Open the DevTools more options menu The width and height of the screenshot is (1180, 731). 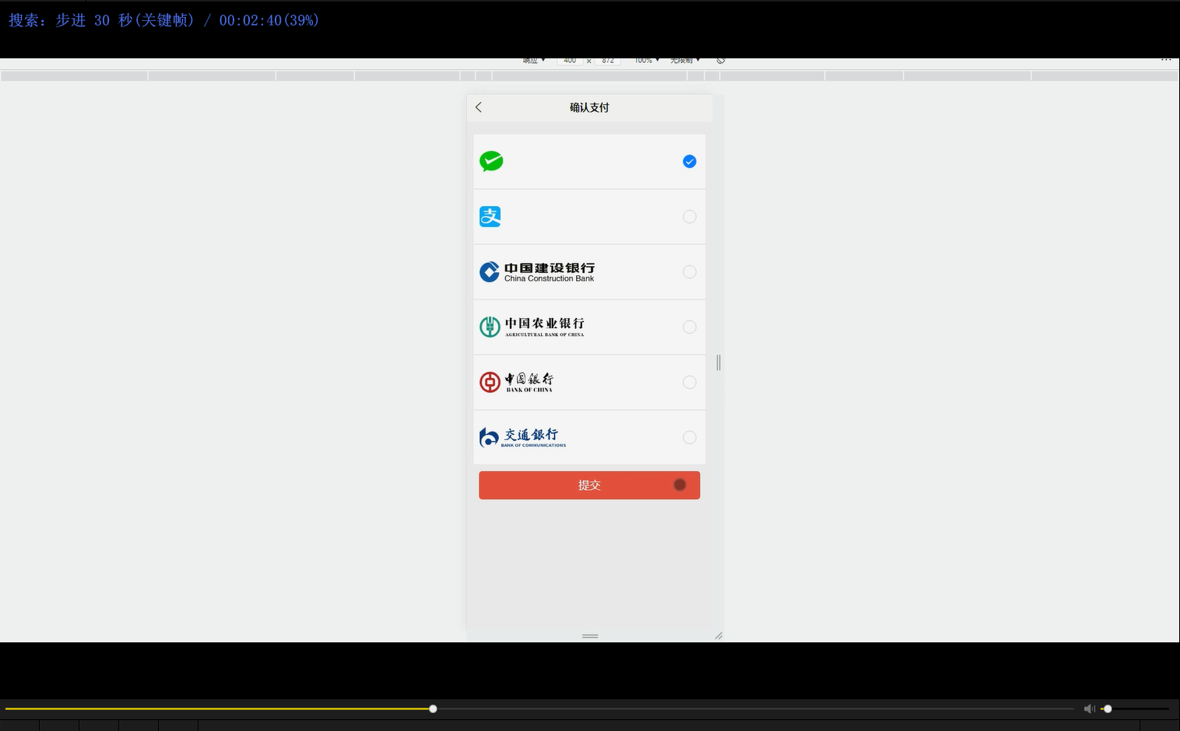pyautogui.click(x=1166, y=59)
